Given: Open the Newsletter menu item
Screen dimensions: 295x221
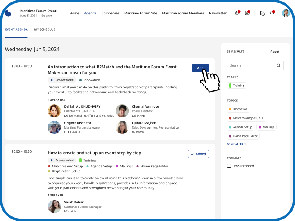Looking at the screenshot, I should (218, 13).
